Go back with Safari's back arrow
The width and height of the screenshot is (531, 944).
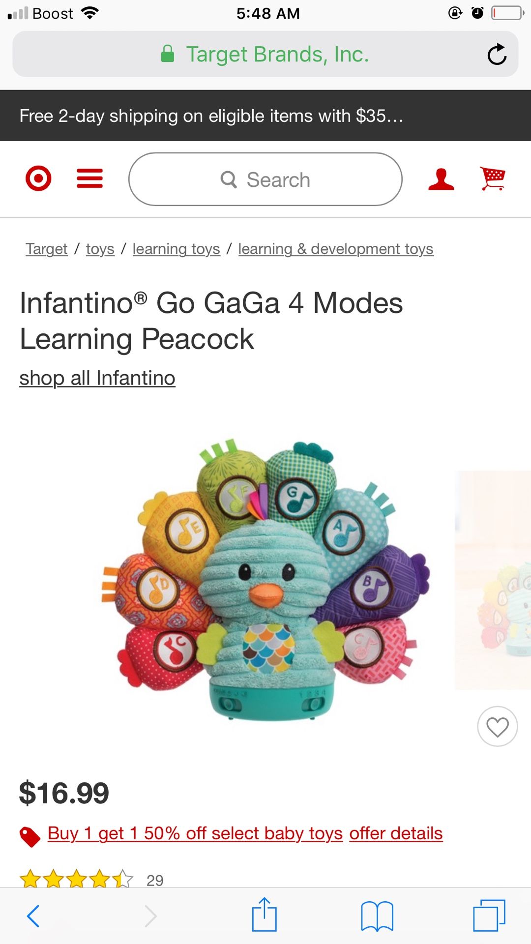[33, 916]
